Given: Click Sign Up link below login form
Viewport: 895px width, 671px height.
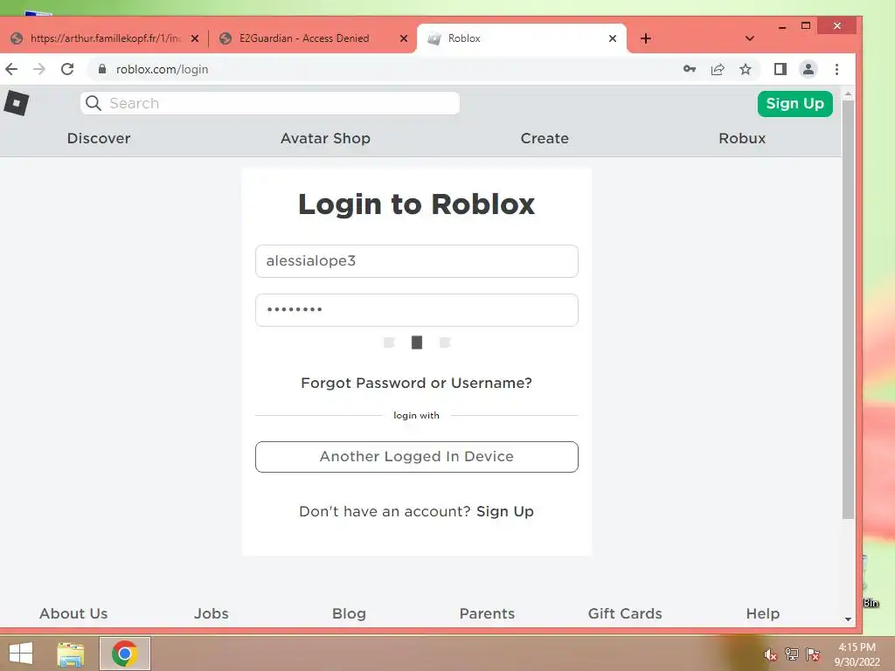Looking at the screenshot, I should [x=505, y=511].
